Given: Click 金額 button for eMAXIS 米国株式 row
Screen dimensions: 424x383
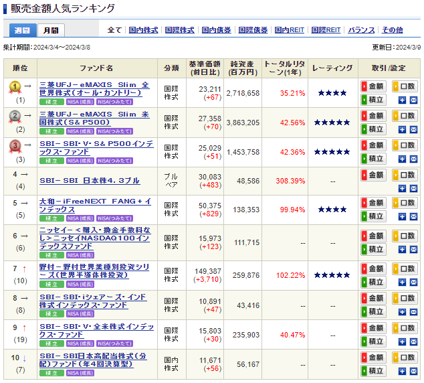Looking at the screenshot, I should pyautogui.click(x=373, y=116).
